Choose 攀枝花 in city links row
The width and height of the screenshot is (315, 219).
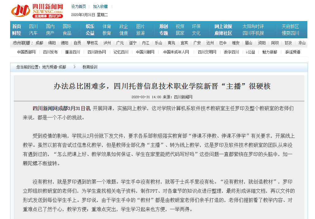click(92, 43)
